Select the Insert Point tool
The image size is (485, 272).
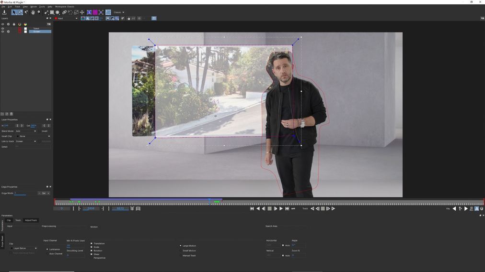26,12
